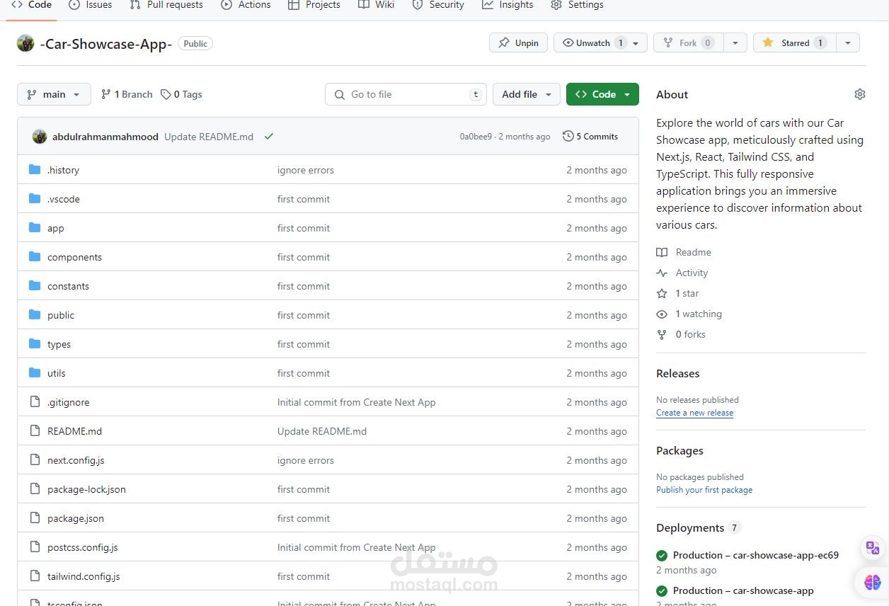Open the Add file dropdown
The width and height of the screenshot is (889, 606).
click(527, 94)
